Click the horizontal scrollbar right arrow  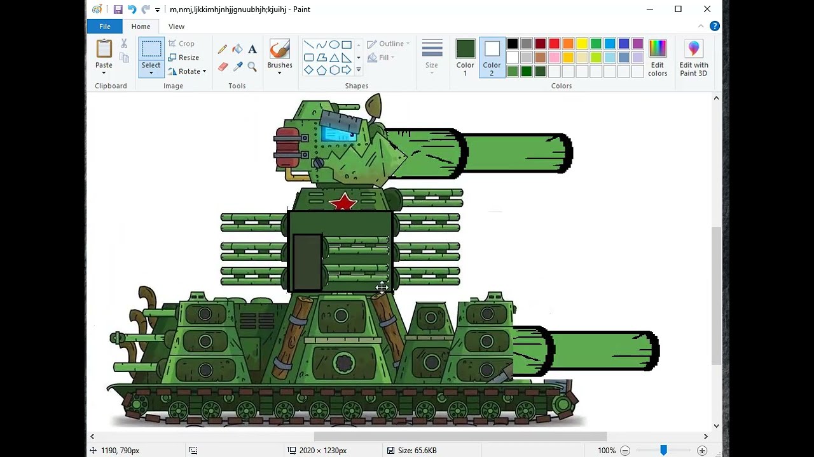point(706,437)
